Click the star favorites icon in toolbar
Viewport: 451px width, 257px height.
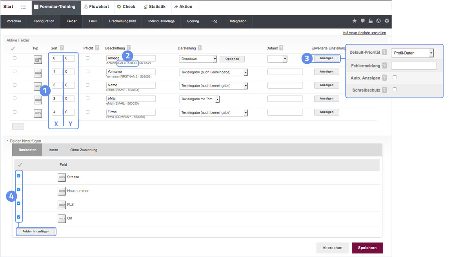(x=355, y=21)
